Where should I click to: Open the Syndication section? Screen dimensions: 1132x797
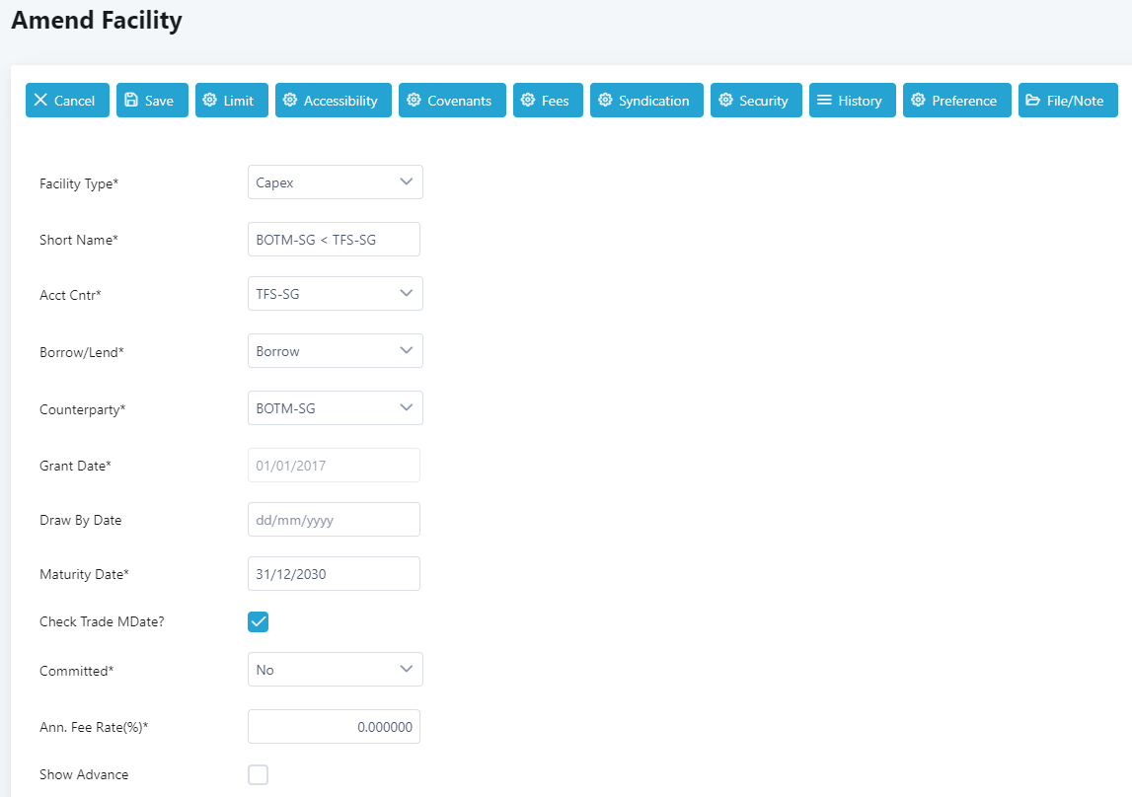click(x=646, y=101)
